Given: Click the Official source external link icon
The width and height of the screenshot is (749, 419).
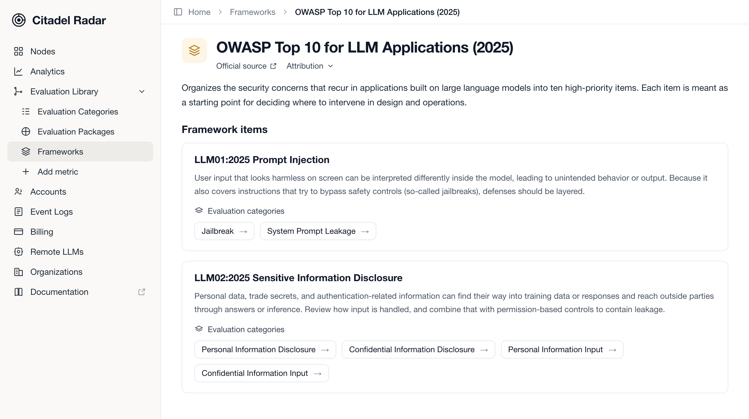Looking at the screenshot, I should point(273,66).
